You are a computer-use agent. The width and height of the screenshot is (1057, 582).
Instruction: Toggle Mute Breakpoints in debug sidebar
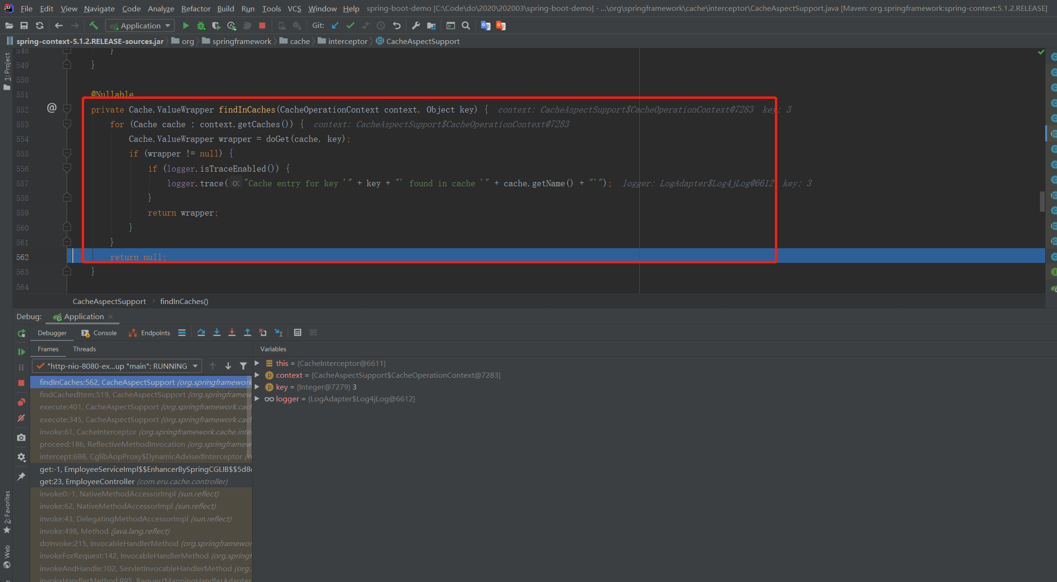21,418
